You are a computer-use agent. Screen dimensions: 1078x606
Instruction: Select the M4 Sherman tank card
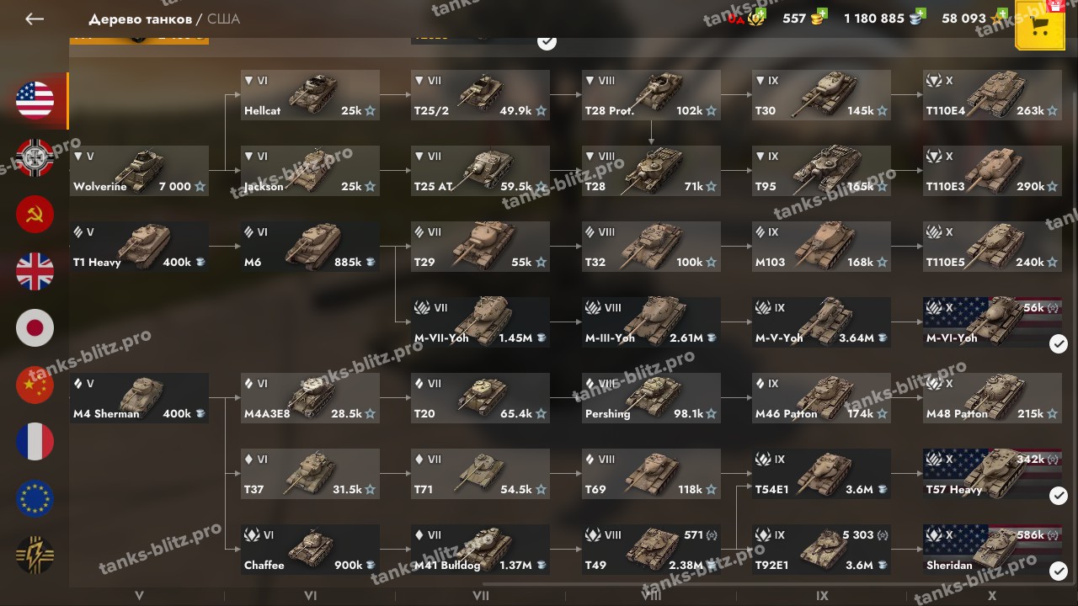[x=139, y=398]
